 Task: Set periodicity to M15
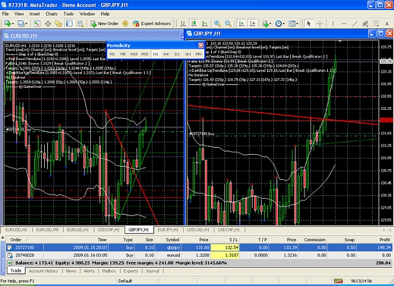pos(134,54)
